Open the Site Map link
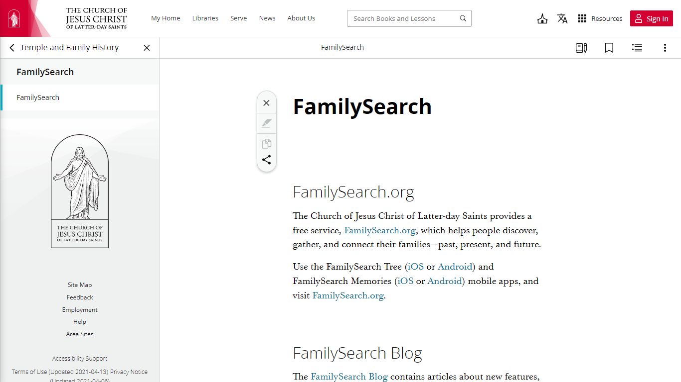The image size is (681, 382). pos(80,285)
